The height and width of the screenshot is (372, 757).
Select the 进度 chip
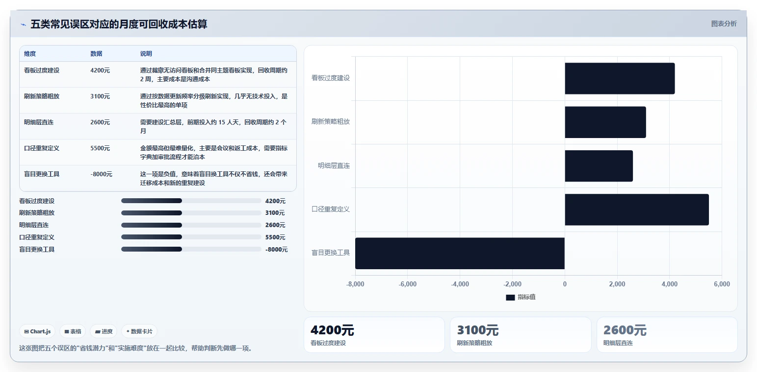pos(104,331)
